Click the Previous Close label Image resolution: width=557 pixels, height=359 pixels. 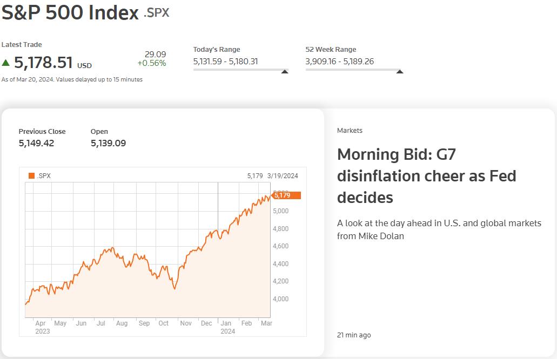[42, 131]
